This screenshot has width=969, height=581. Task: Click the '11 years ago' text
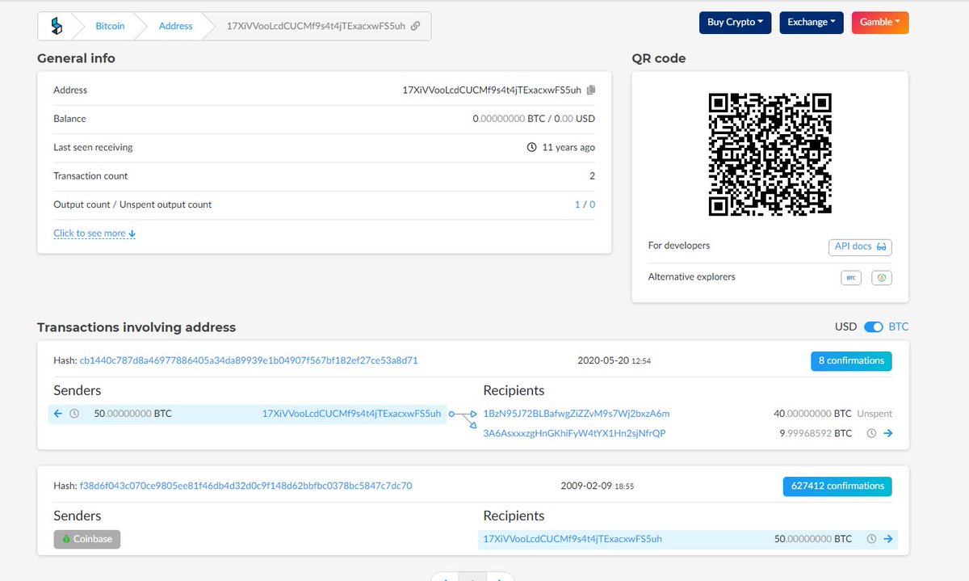[x=568, y=148]
